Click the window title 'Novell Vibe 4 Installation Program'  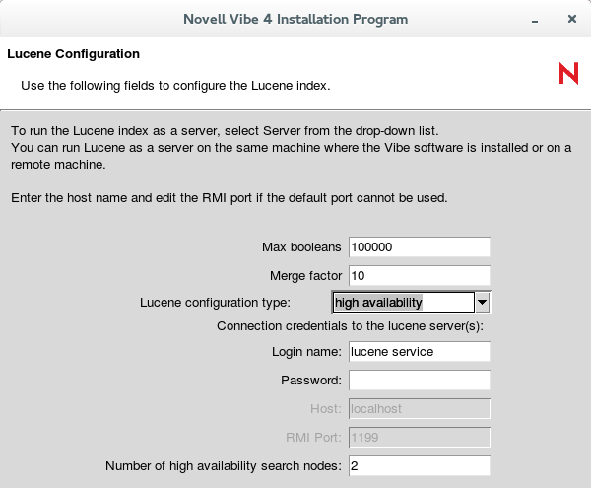click(295, 19)
